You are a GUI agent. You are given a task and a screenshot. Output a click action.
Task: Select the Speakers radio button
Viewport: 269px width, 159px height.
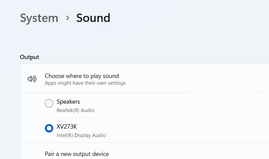49,103
